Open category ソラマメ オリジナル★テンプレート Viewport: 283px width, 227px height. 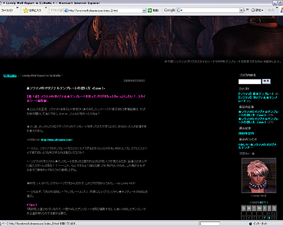(258, 99)
